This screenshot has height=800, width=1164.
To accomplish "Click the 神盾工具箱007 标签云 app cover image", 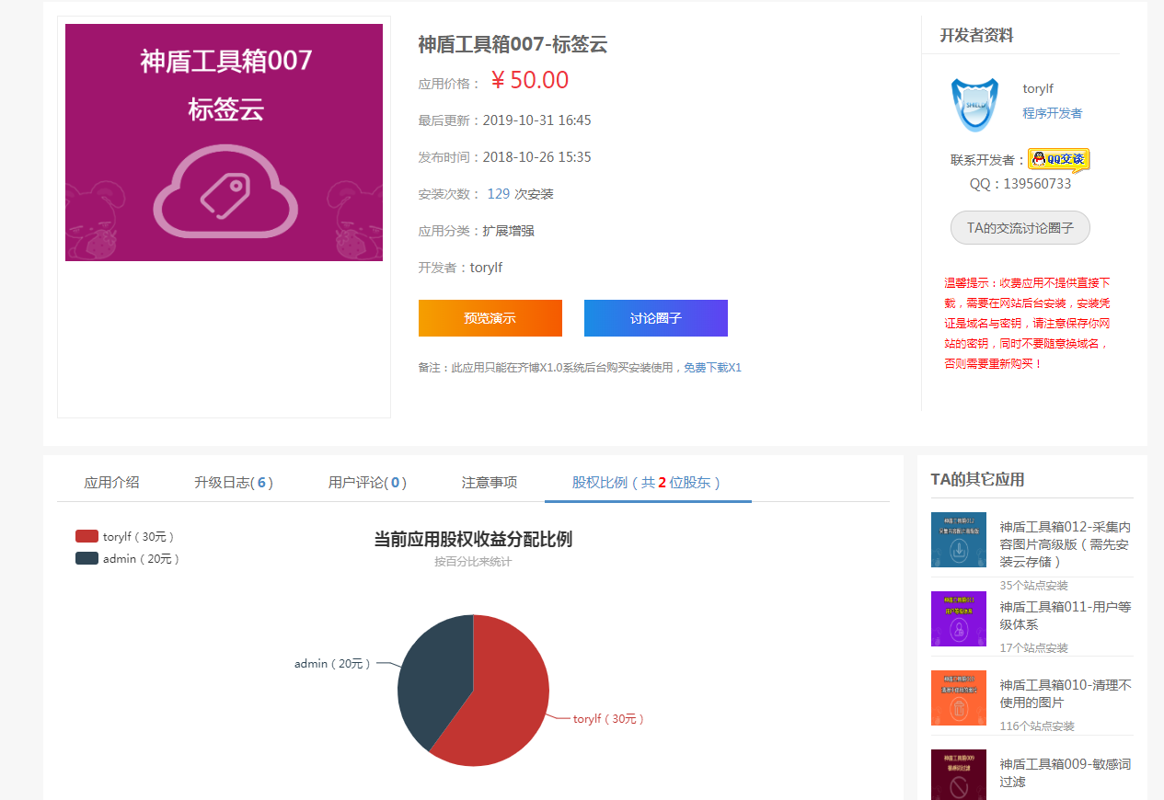I will click(224, 143).
